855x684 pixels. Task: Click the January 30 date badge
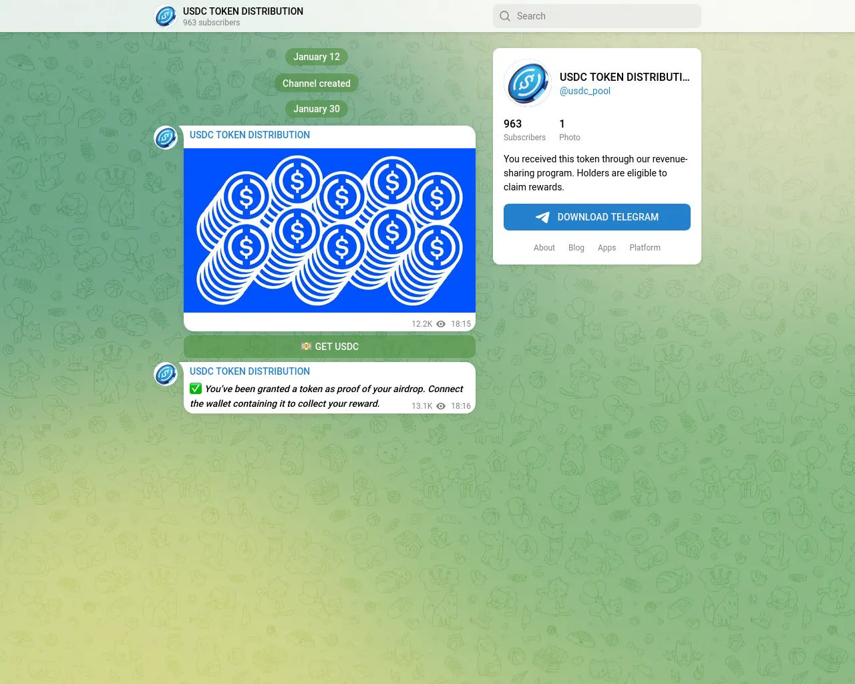click(x=317, y=109)
